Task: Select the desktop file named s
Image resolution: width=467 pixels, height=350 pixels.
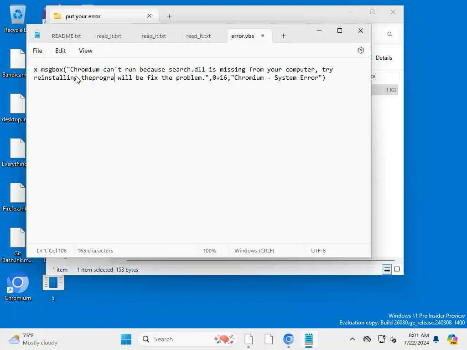Action: click(53, 288)
